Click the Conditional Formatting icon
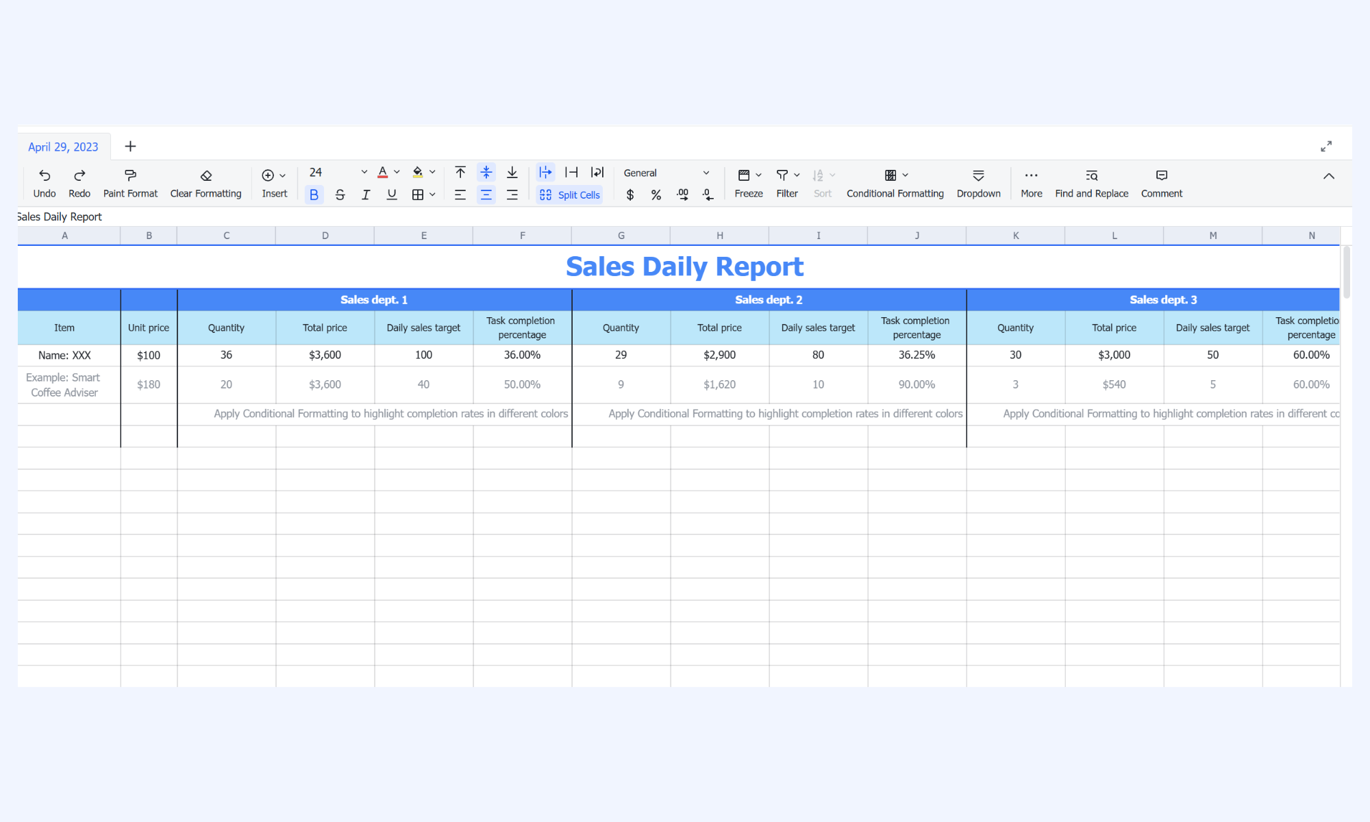 pyautogui.click(x=891, y=175)
